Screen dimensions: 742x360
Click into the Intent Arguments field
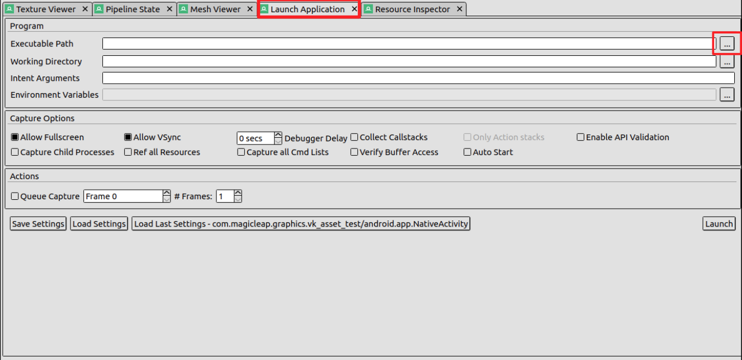tap(418, 78)
